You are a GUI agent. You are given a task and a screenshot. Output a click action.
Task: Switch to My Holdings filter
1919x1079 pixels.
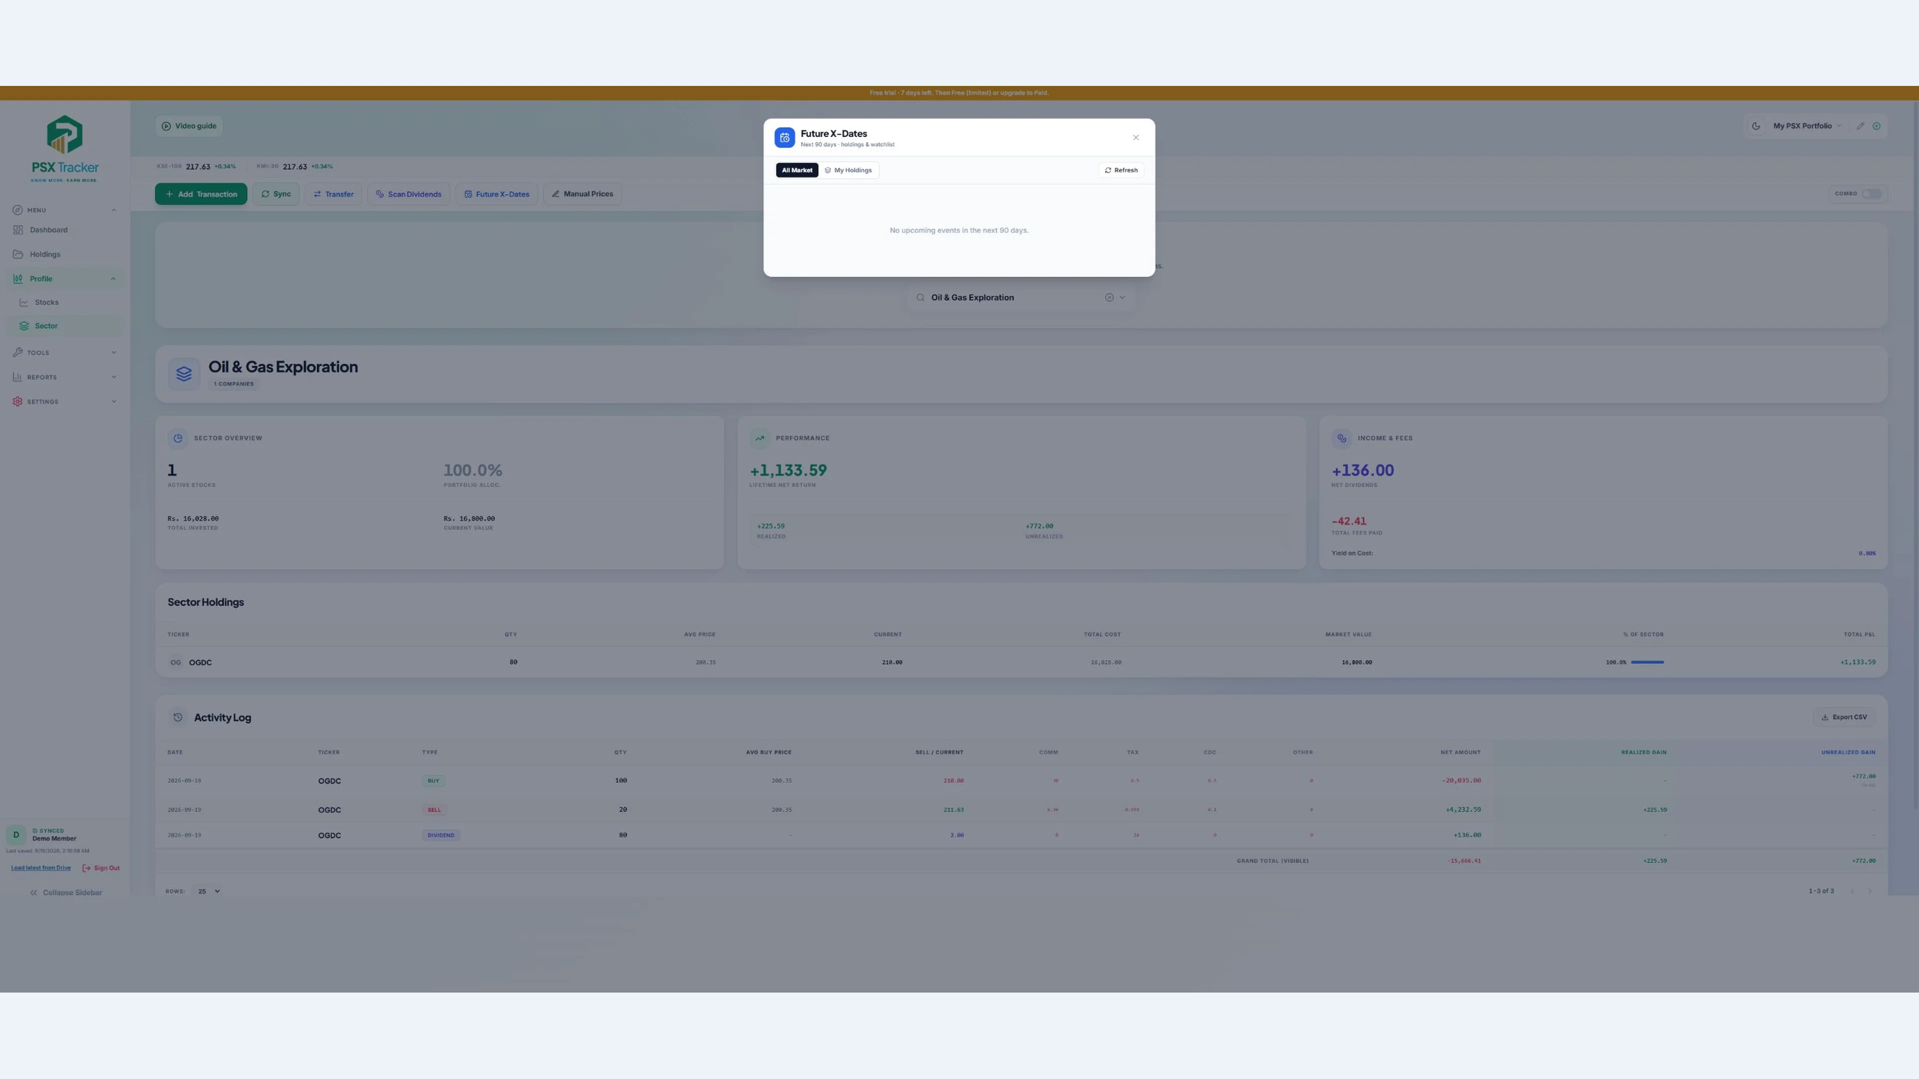click(849, 170)
